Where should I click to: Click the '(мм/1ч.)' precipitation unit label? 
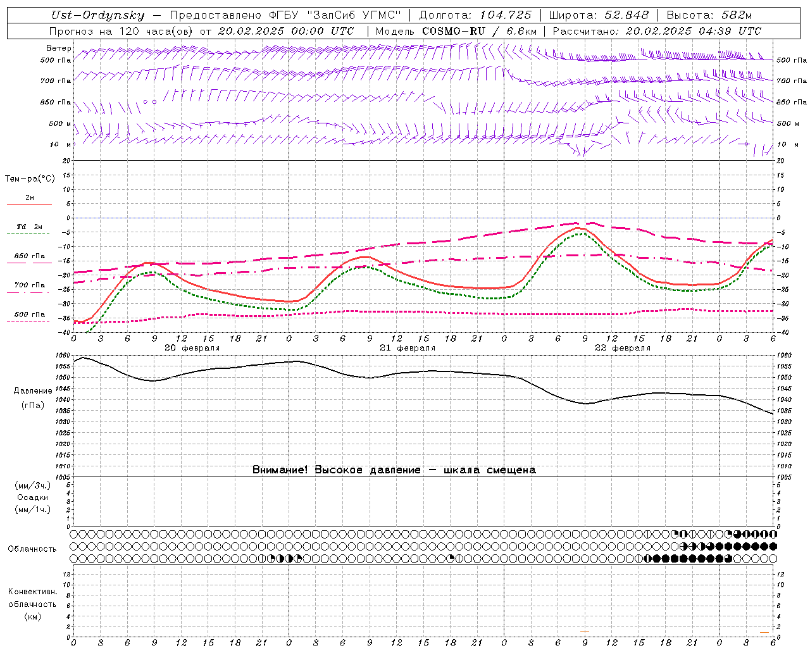click(x=33, y=509)
